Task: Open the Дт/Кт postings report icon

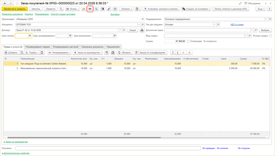Action: coord(61,9)
